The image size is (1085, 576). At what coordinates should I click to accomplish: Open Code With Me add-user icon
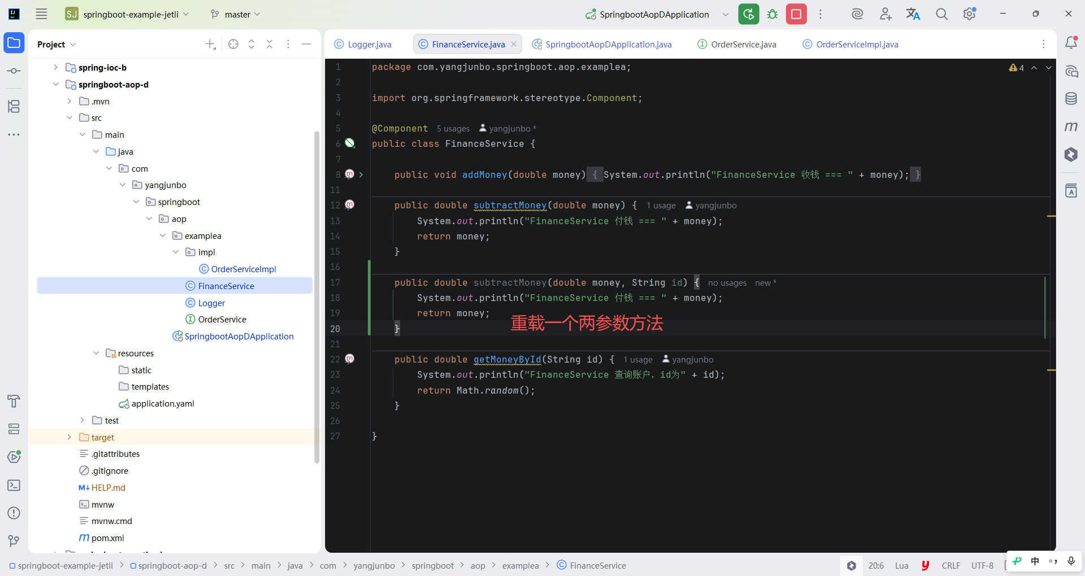click(886, 14)
